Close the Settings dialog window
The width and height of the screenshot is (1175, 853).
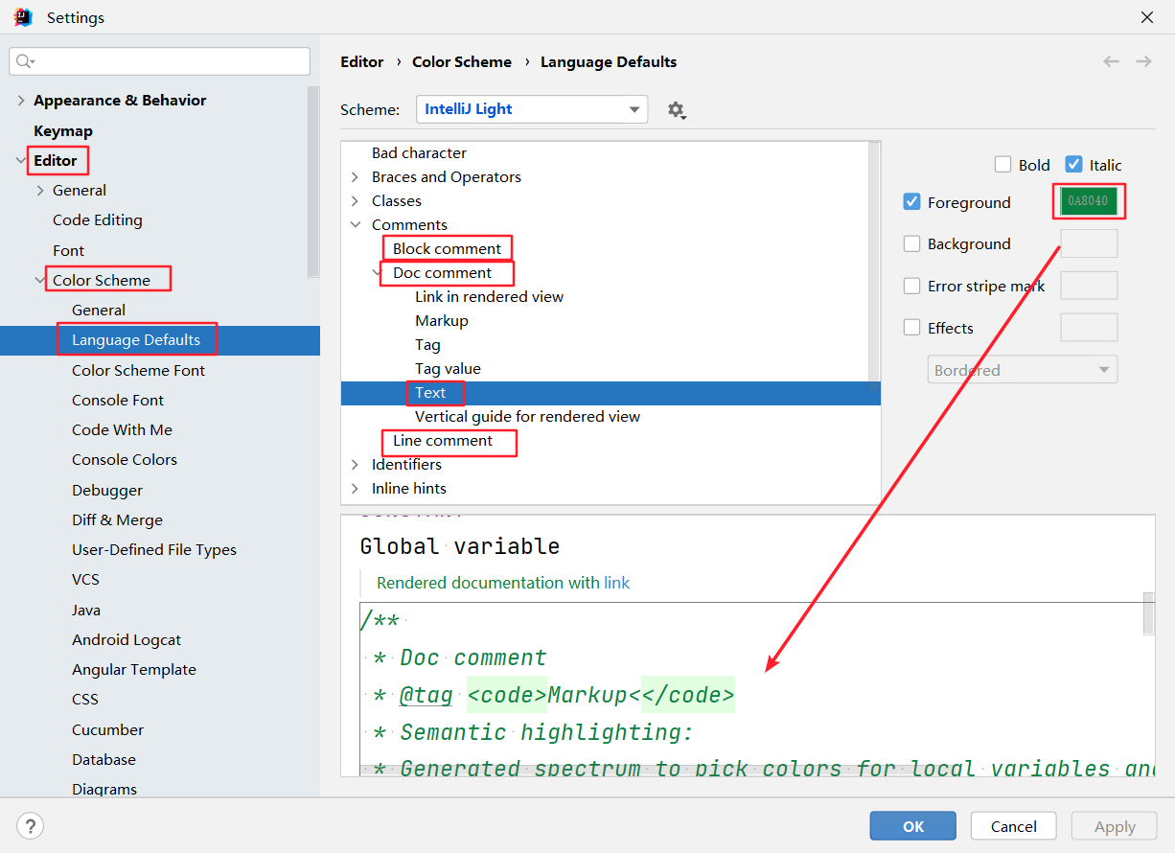1146,17
